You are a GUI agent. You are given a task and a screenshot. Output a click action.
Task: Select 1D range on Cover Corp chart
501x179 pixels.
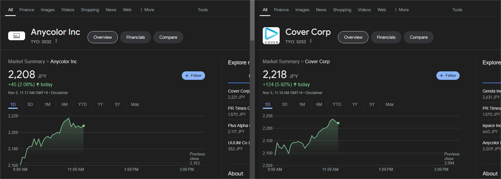268,104
